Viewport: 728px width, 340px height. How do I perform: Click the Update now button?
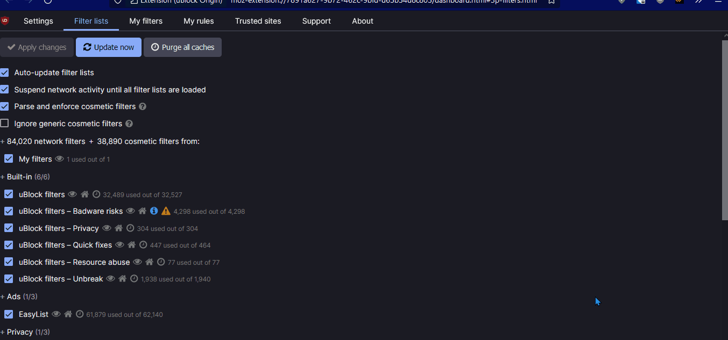[108, 47]
